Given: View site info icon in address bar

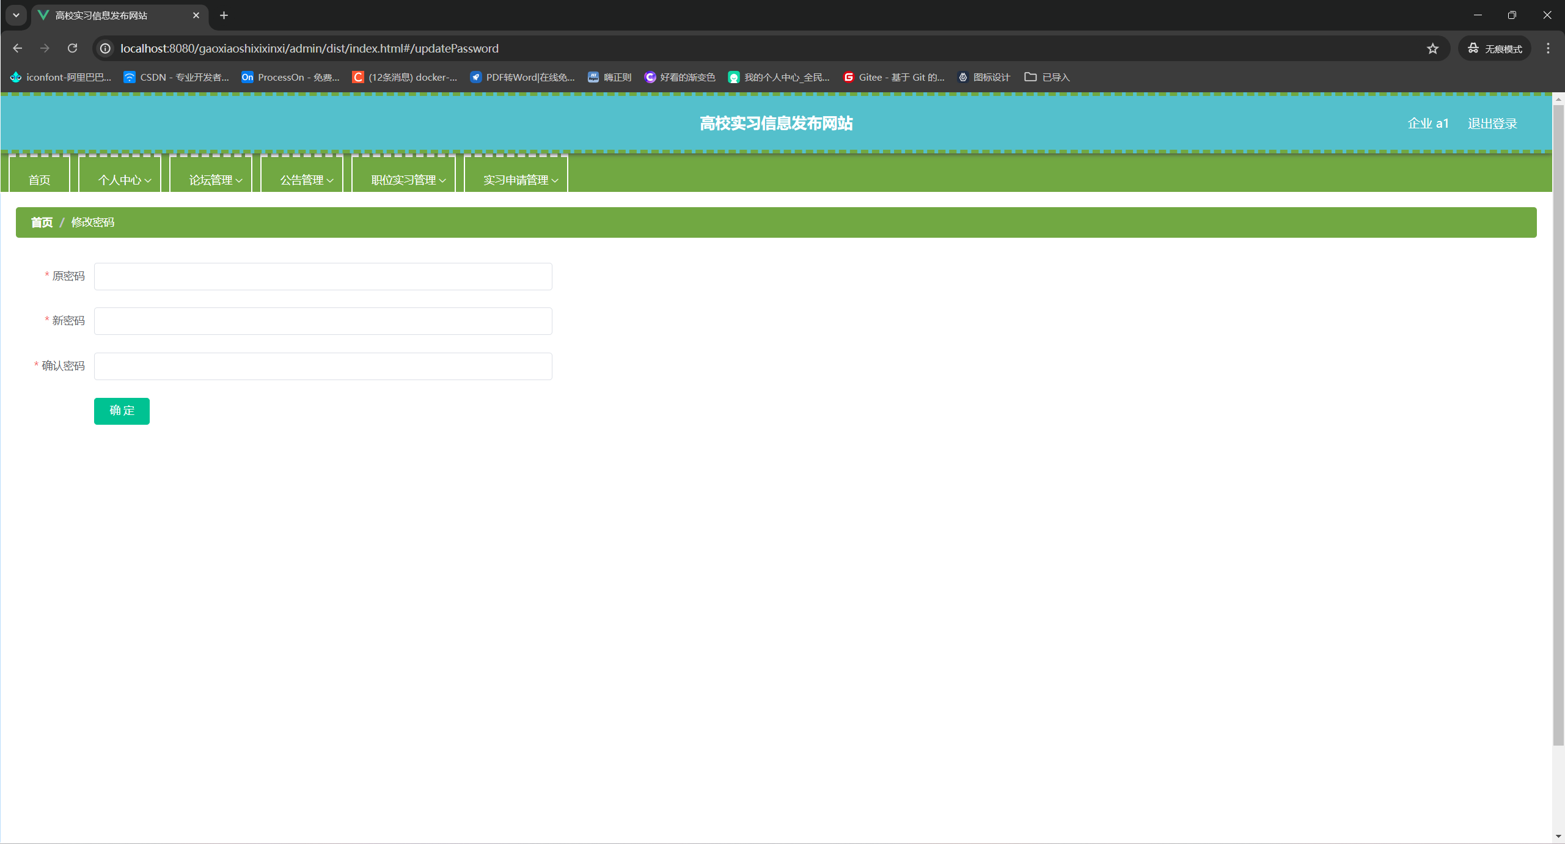Looking at the screenshot, I should (105, 48).
